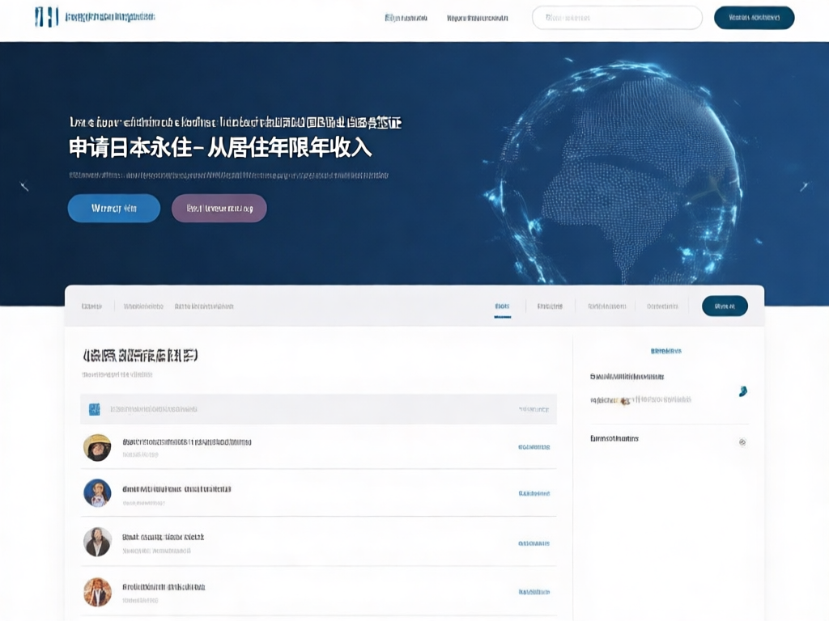Click the dark blue button in the top-right header

coord(754,18)
